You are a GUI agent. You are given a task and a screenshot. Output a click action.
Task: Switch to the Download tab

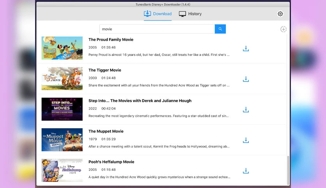pos(158,14)
